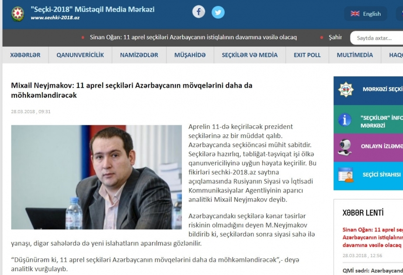
Task: Open the EXIT POLL menu
Action: [x=307, y=55]
